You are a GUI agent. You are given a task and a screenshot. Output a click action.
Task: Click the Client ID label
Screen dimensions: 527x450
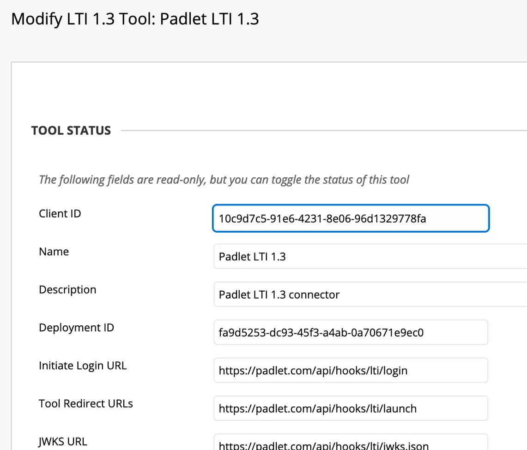pos(60,214)
